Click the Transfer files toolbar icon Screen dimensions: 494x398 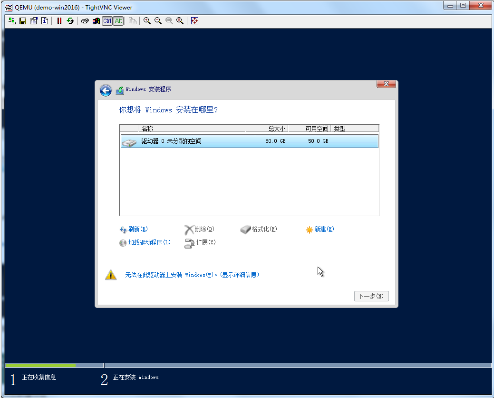[133, 21]
